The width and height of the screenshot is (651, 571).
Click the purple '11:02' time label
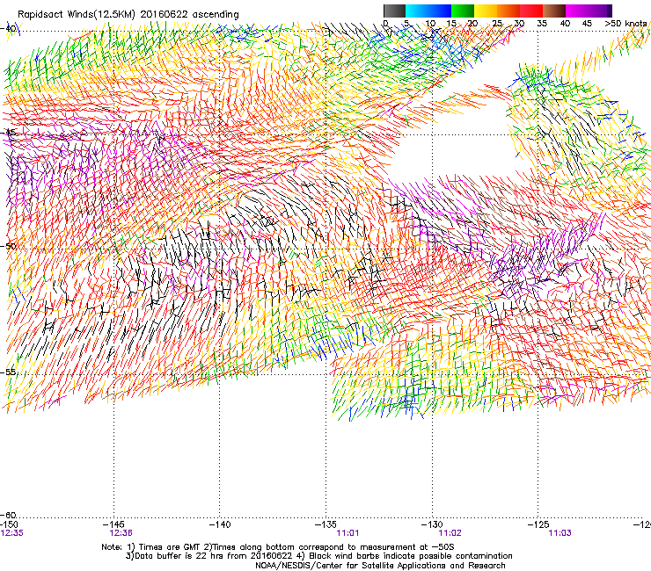[x=450, y=533]
